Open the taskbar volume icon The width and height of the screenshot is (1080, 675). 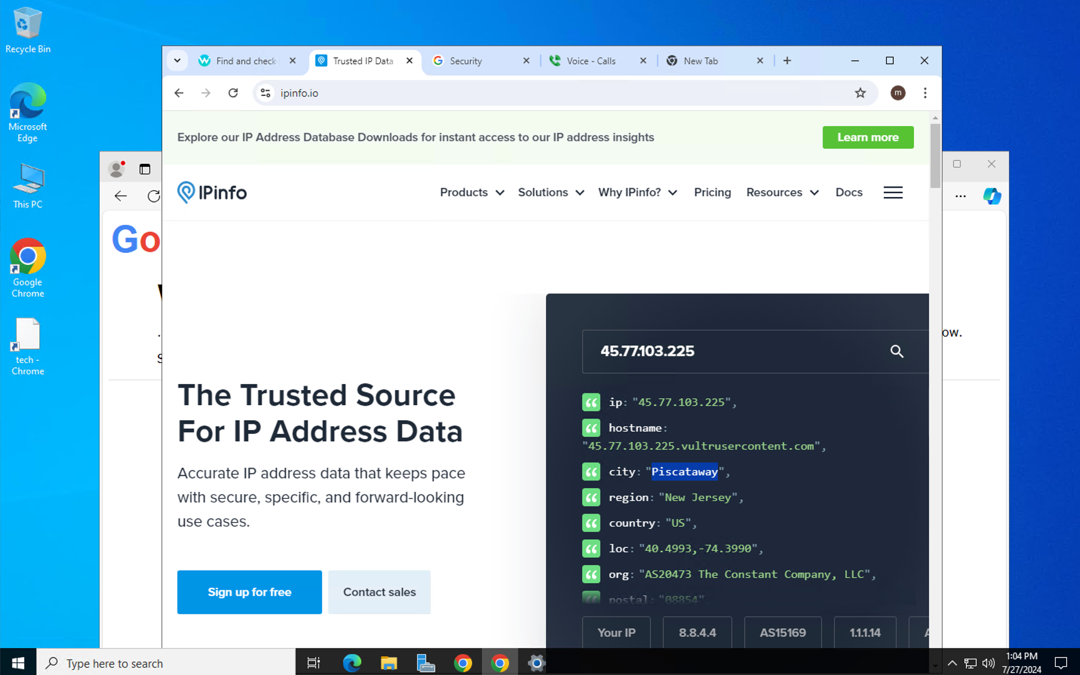pyautogui.click(x=988, y=663)
